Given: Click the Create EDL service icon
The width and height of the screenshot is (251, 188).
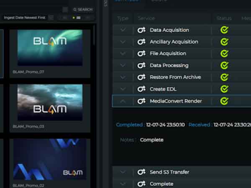Looking at the screenshot, I should click(x=141, y=89).
